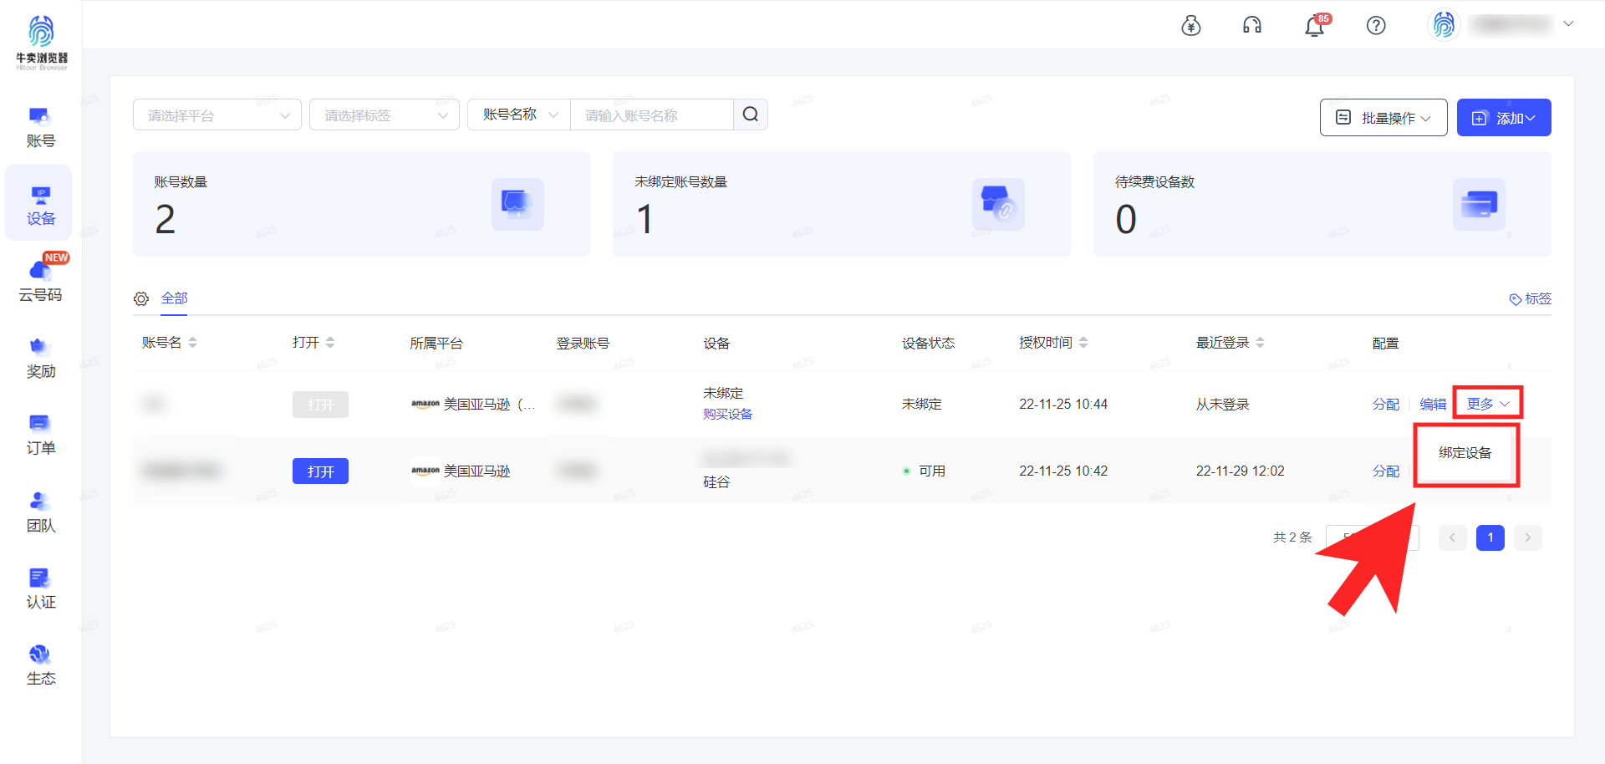The width and height of the screenshot is (1605, 764).
Task: Go to 奖励 rewards page
Action: tap(40, 357)
